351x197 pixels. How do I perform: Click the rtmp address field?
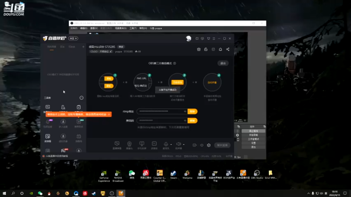[161, 111]
